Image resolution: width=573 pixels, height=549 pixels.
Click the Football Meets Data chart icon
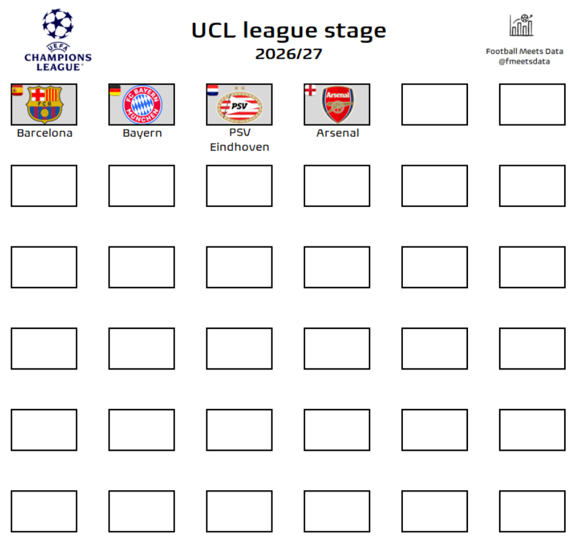coord(521,25)
